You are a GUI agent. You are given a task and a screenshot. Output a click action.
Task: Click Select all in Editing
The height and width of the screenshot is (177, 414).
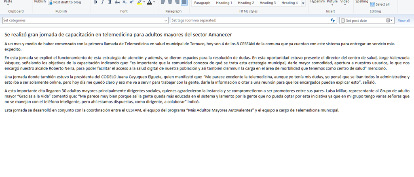[x=380, y=4]
